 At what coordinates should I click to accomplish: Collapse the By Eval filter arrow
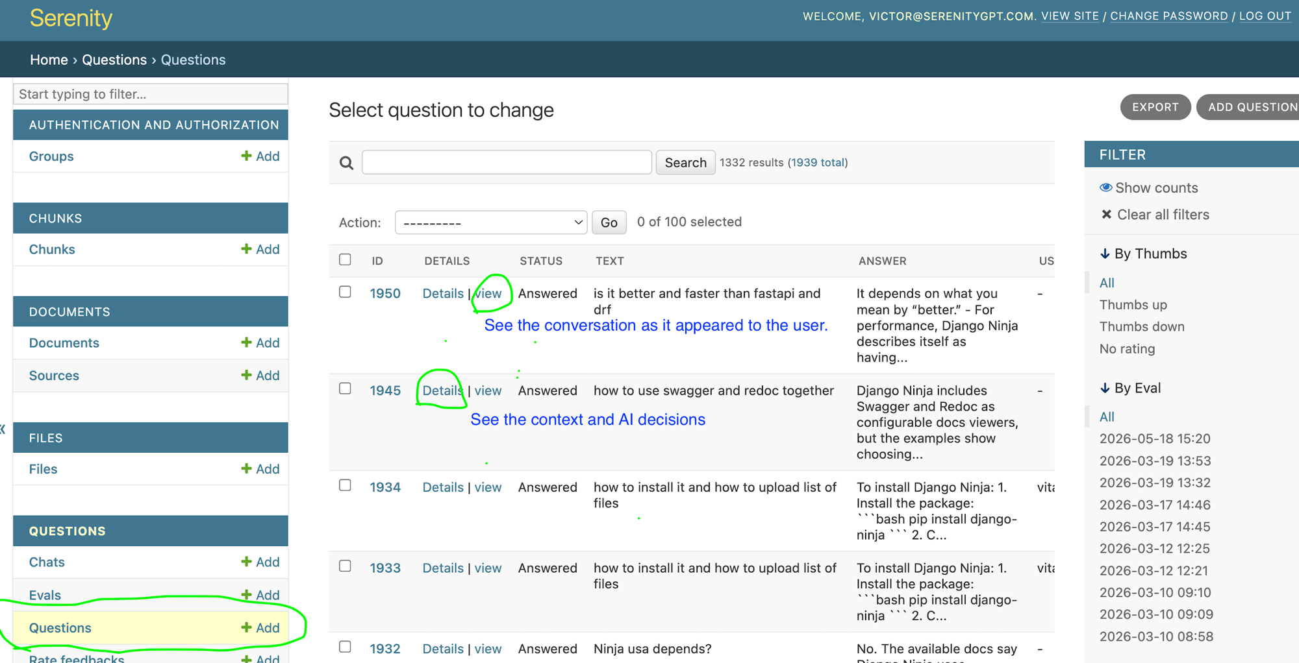pyautogui.click(x=1105, y=388)
